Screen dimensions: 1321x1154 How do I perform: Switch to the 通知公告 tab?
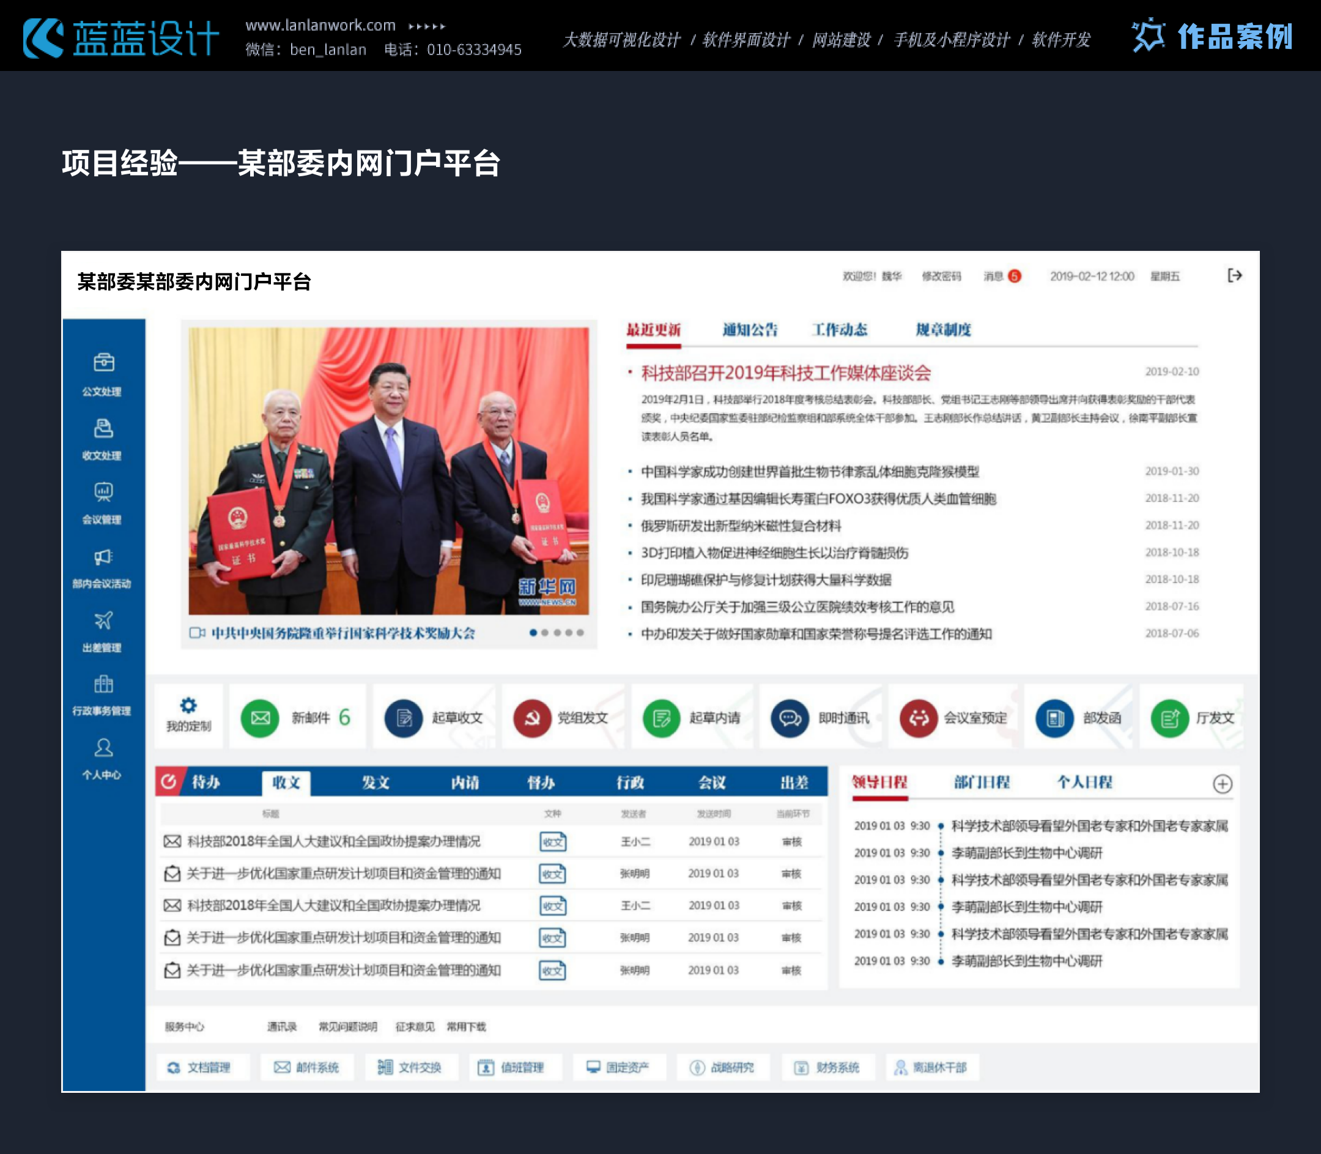(749, 330)
